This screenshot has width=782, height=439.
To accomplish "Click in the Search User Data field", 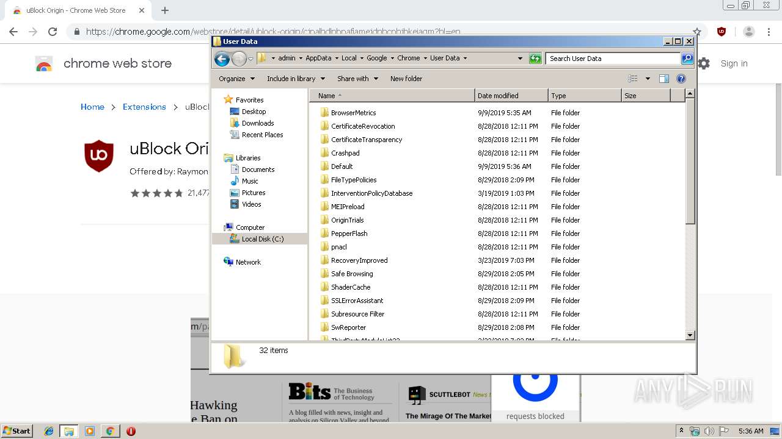I will [613, 59].
